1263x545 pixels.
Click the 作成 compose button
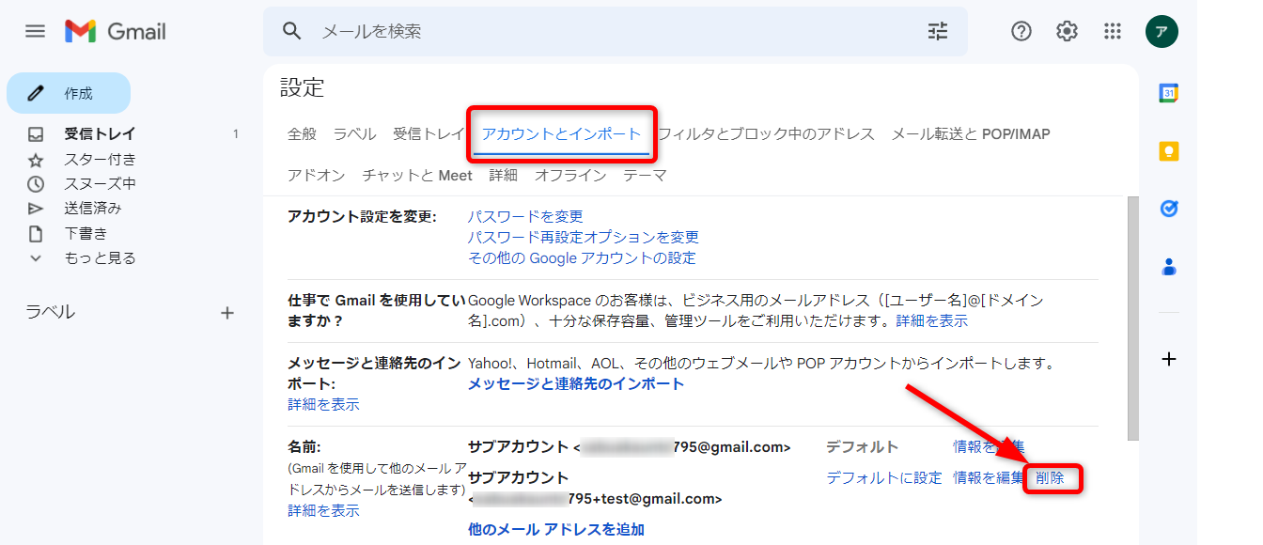click(69, 93)
